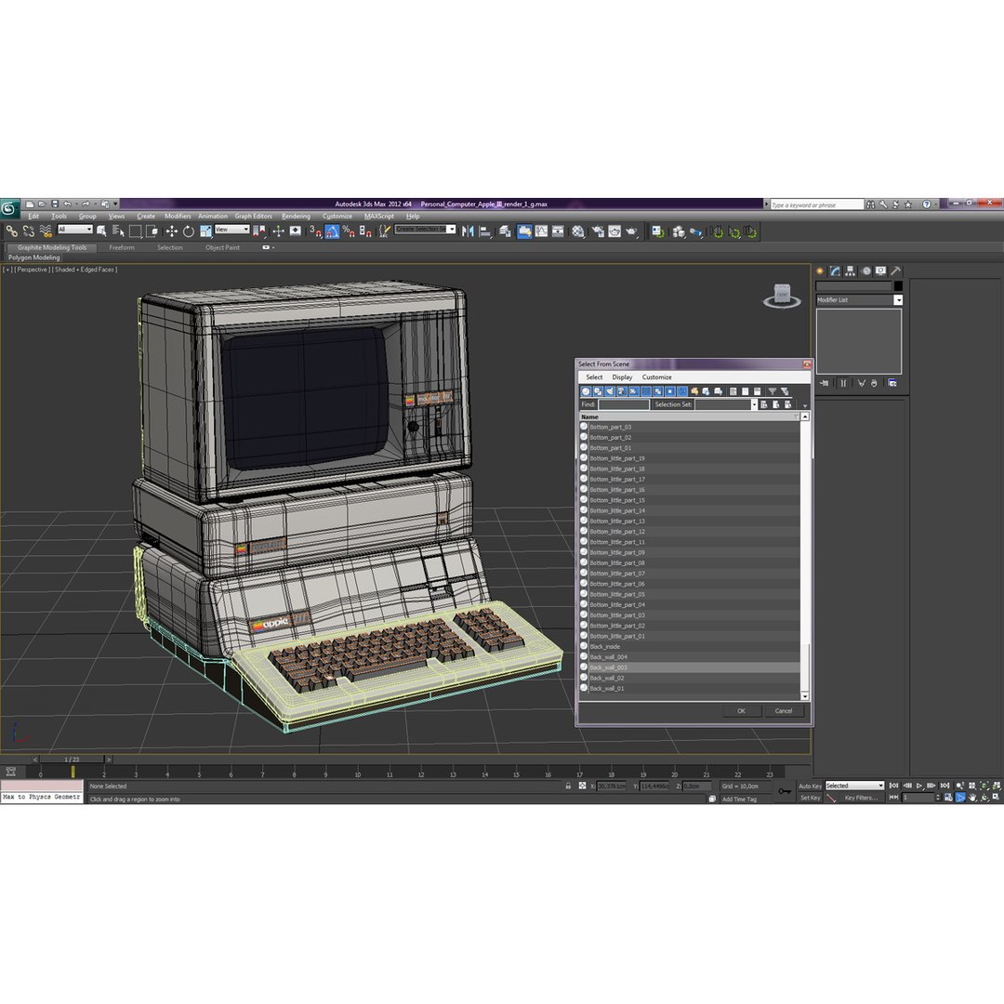Click the Unlink Selection icon
The image size is (1004, 1004).
[28, 231]
